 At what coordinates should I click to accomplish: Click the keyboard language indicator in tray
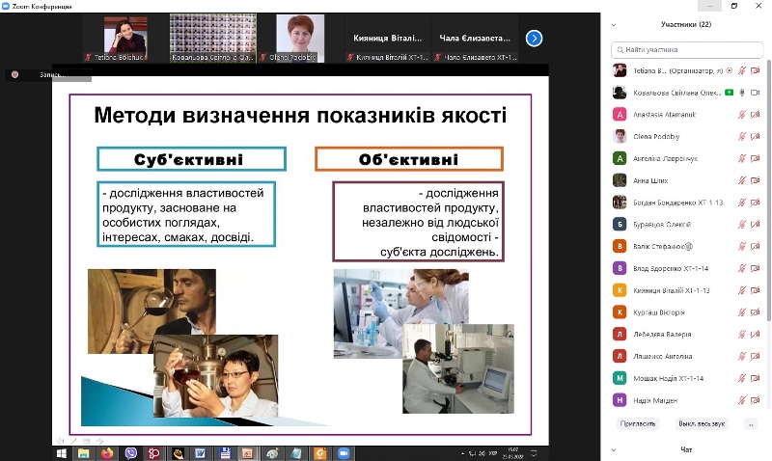tap(493, 453)
